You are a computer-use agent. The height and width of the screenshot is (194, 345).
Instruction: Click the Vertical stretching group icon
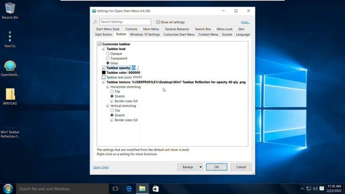point(108,106)
